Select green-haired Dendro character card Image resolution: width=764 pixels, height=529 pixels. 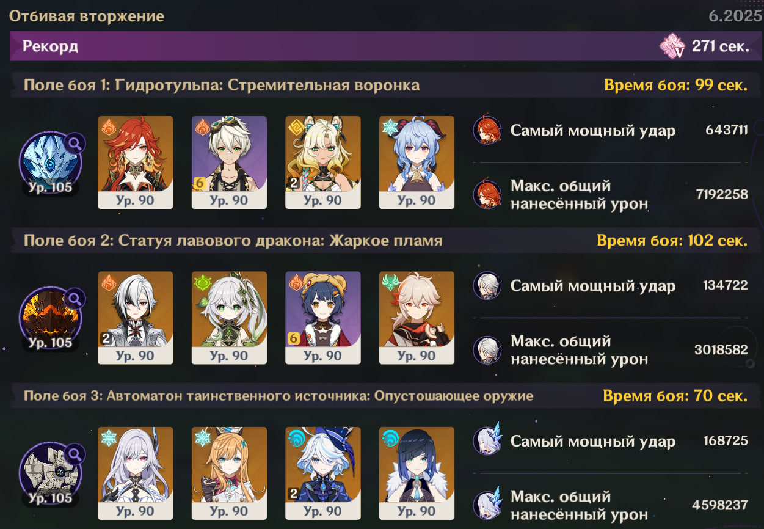(229, 318)
